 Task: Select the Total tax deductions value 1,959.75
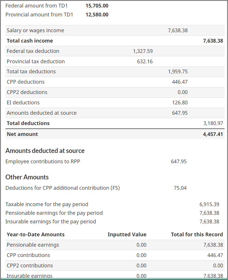(x=178, y=72)
